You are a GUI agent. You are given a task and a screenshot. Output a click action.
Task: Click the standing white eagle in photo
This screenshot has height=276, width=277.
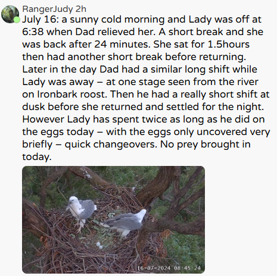click(81, 212)
